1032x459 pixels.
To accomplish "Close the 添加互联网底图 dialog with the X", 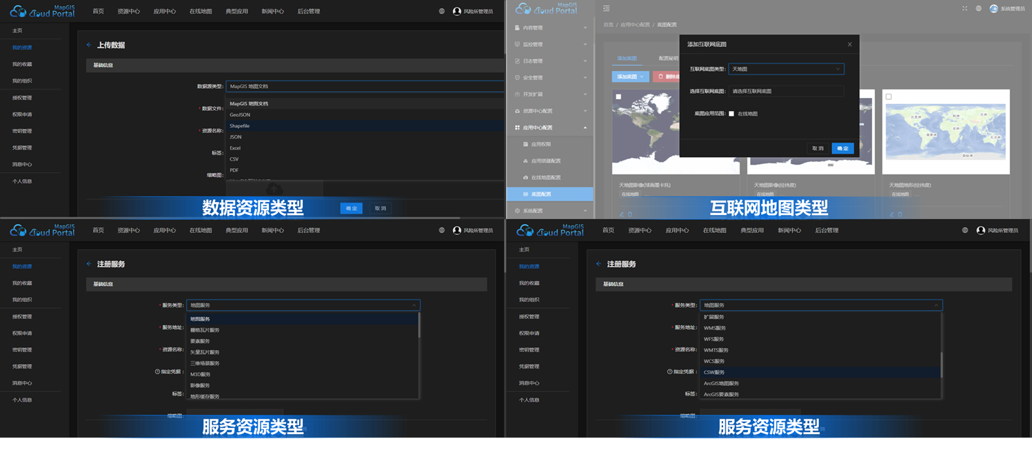I will tap(849, 44).
